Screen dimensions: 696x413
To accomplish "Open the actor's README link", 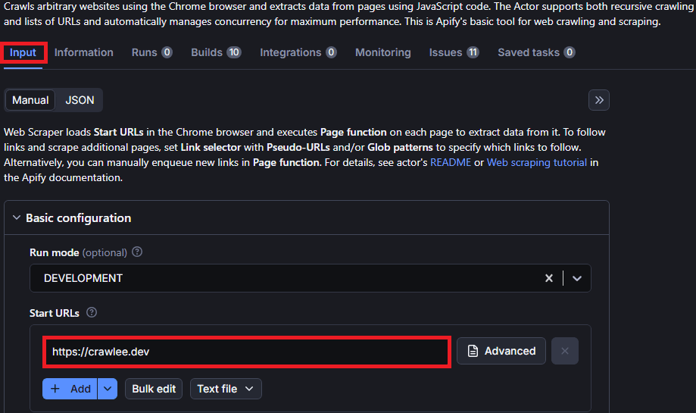I will (x=451, y=162).
